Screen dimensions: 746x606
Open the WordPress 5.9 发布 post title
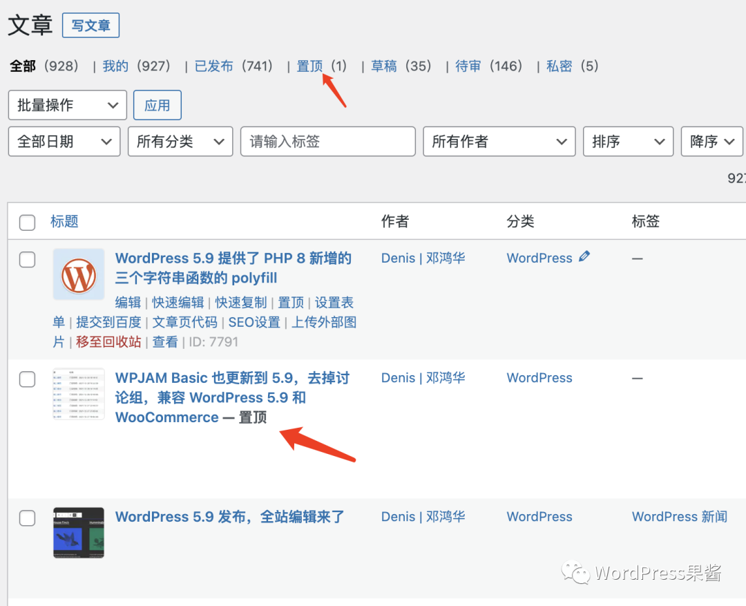[x=229, y=516]
